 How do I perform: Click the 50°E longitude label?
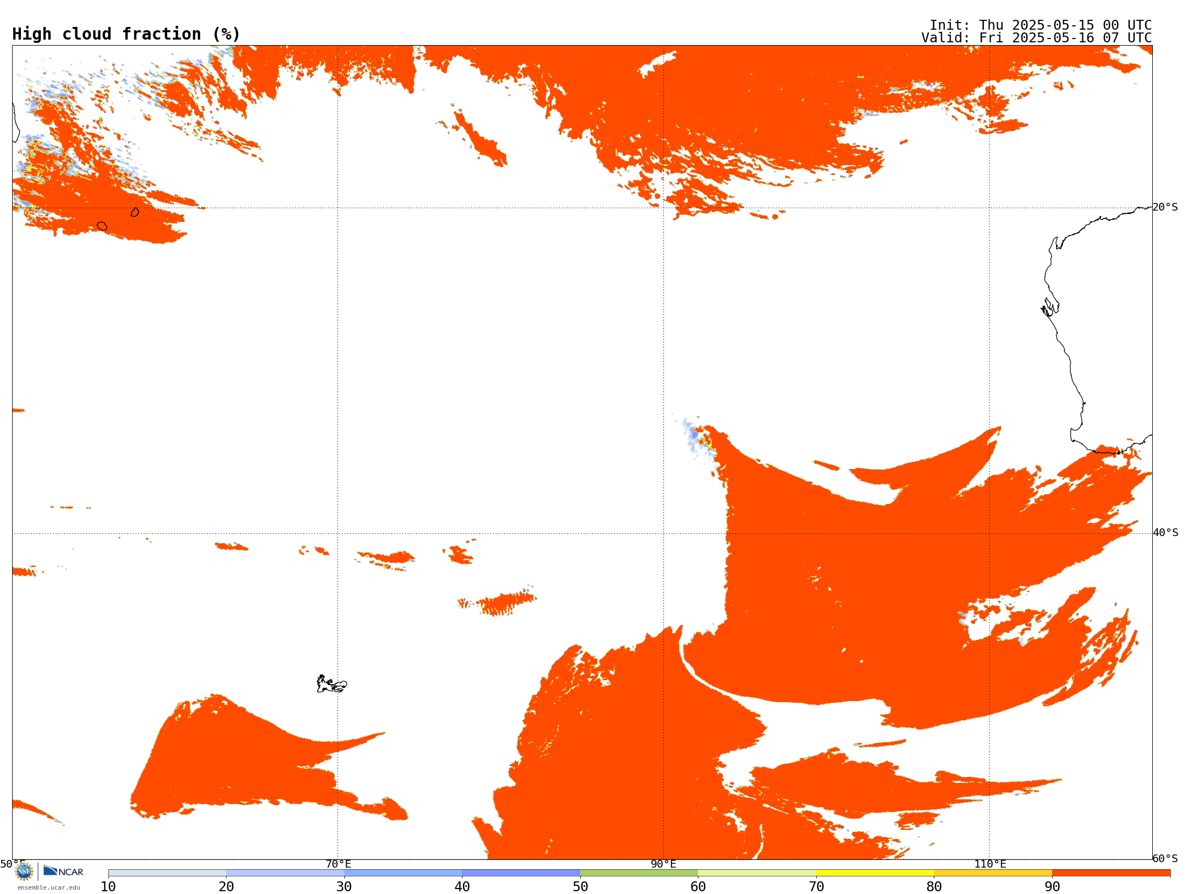[13, 864]
